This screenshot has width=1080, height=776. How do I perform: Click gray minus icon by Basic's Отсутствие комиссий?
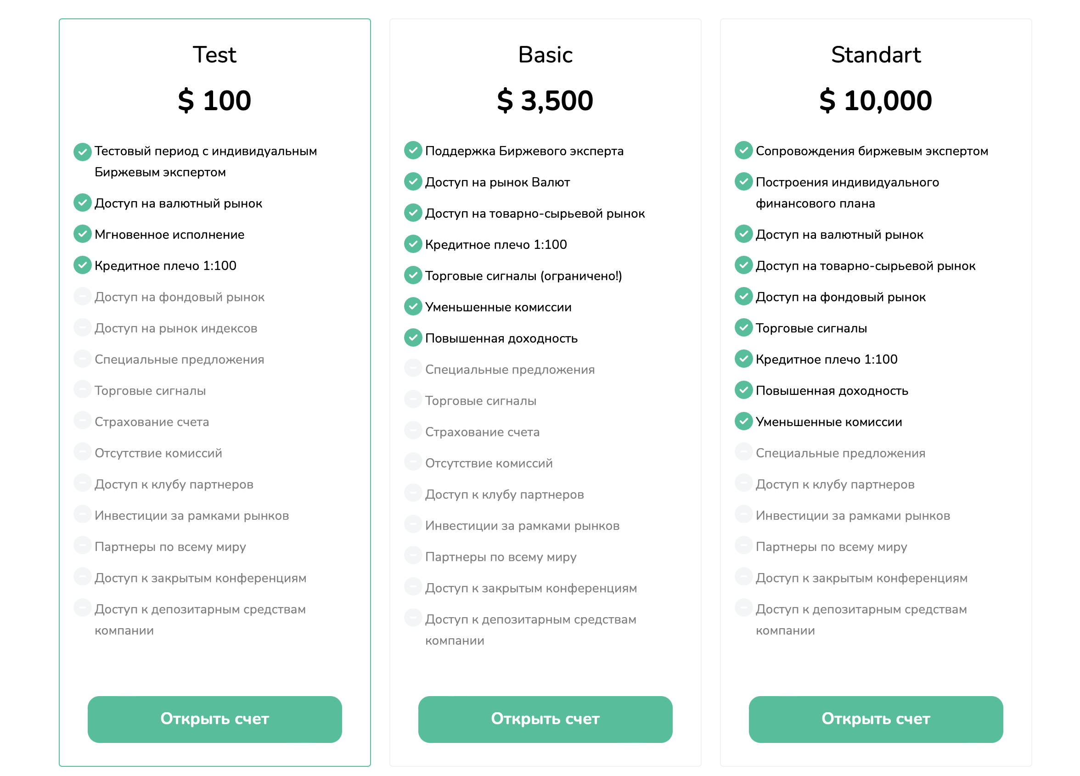point(413,462)
